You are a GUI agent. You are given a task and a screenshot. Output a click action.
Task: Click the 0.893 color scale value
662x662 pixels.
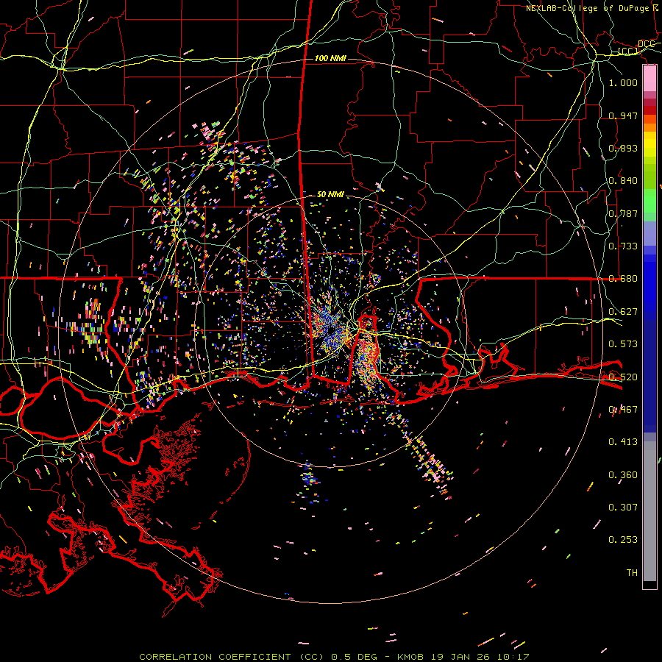[623, 148]
